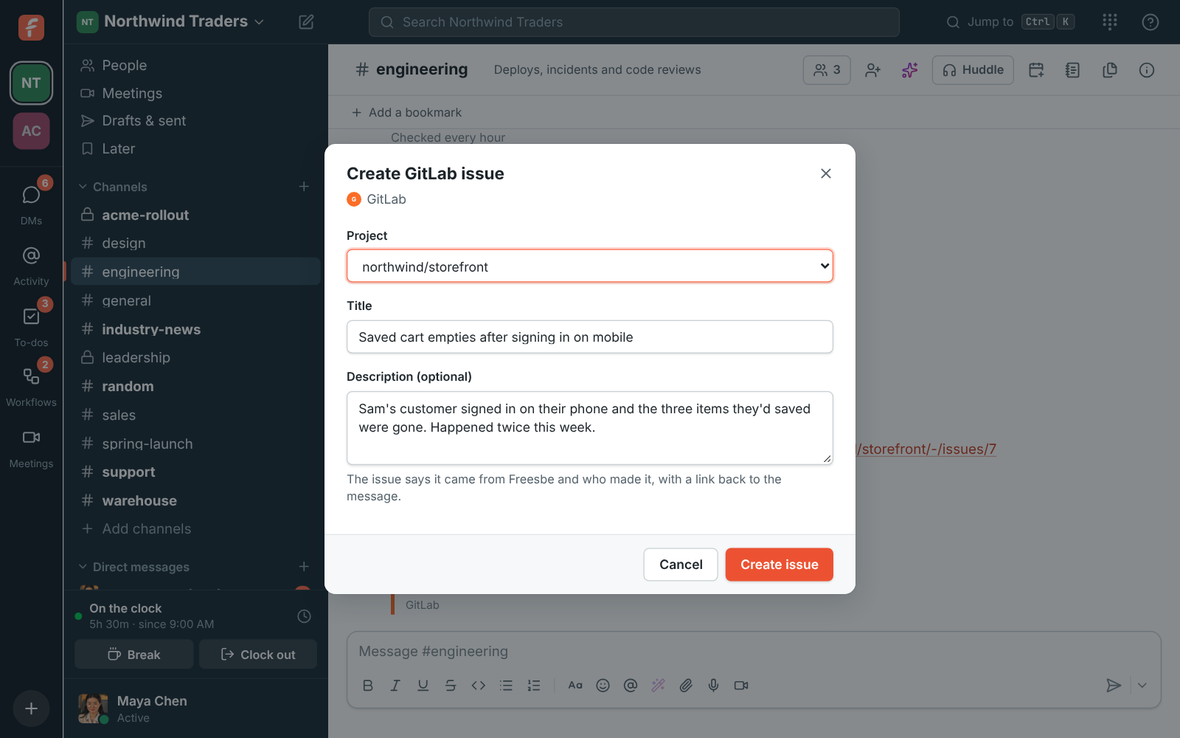
Task: Open Activity in the left rail
Action: coord(31,266)
